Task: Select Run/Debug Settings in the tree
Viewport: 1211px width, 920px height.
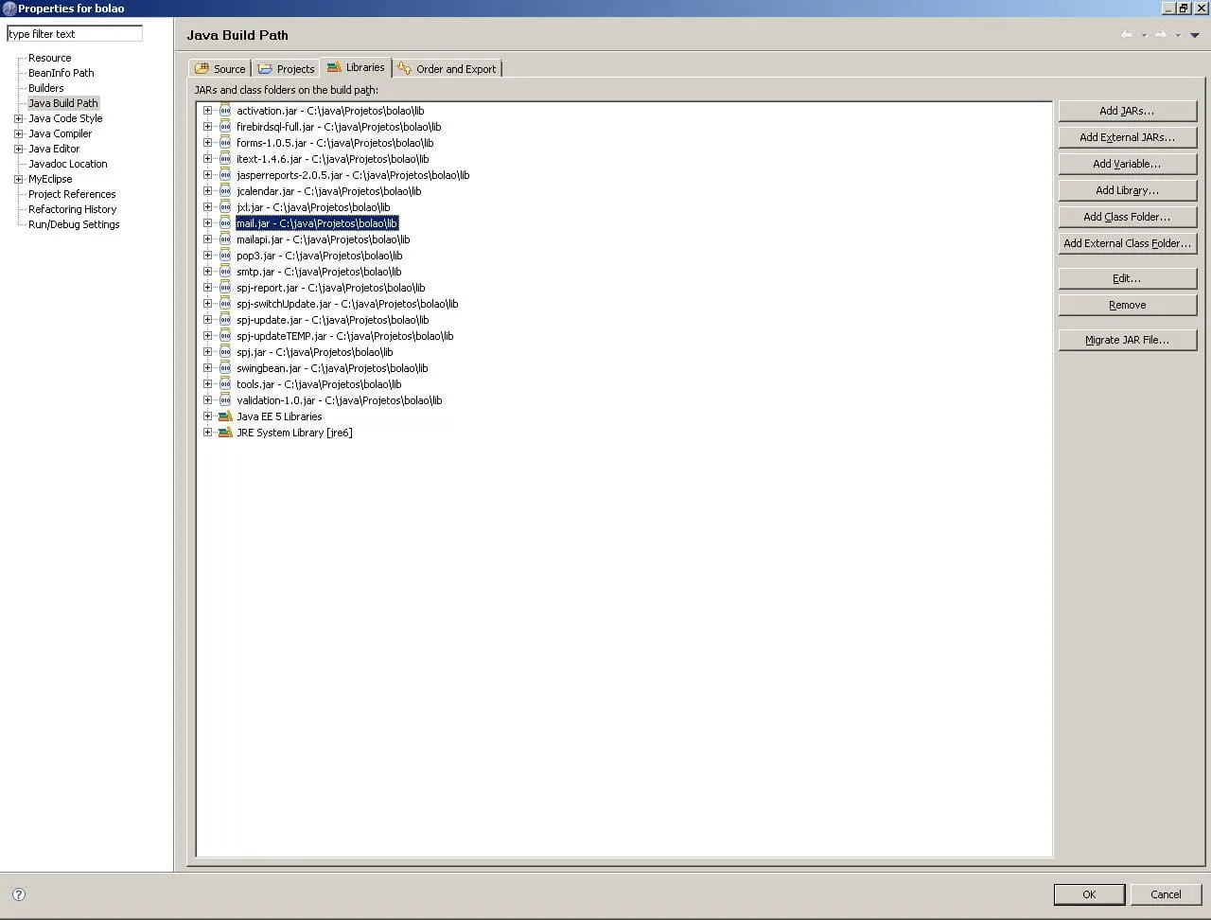Action: 74,224
